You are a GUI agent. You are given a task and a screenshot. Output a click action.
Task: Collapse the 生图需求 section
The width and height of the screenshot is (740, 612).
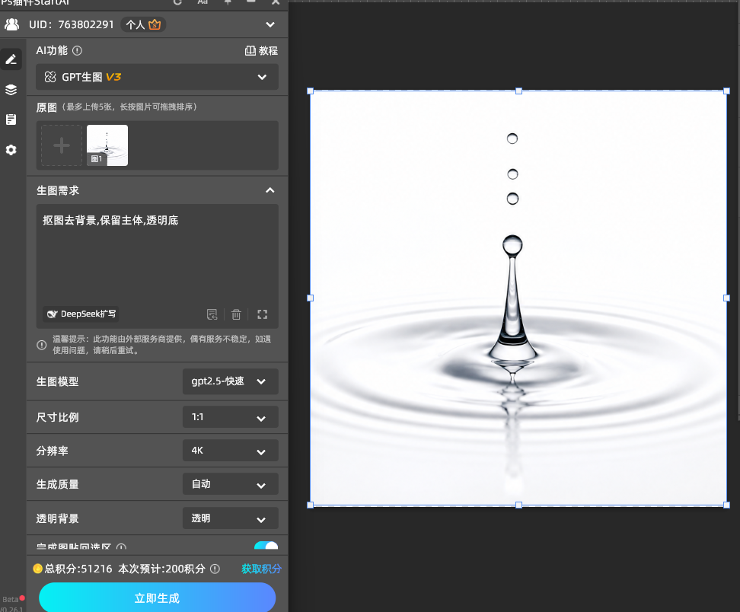pyautogui.click(x=270, y=190)
